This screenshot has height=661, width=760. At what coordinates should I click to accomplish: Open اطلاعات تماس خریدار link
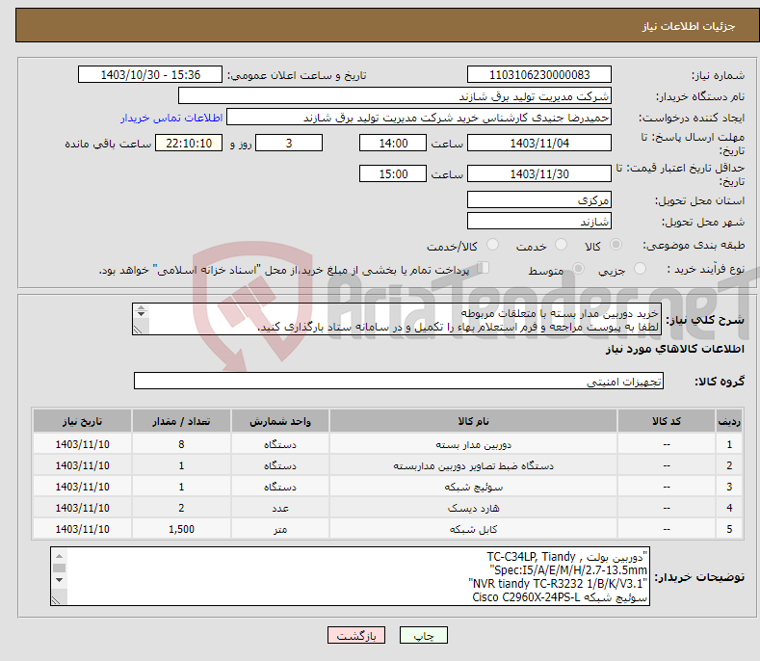171,118
